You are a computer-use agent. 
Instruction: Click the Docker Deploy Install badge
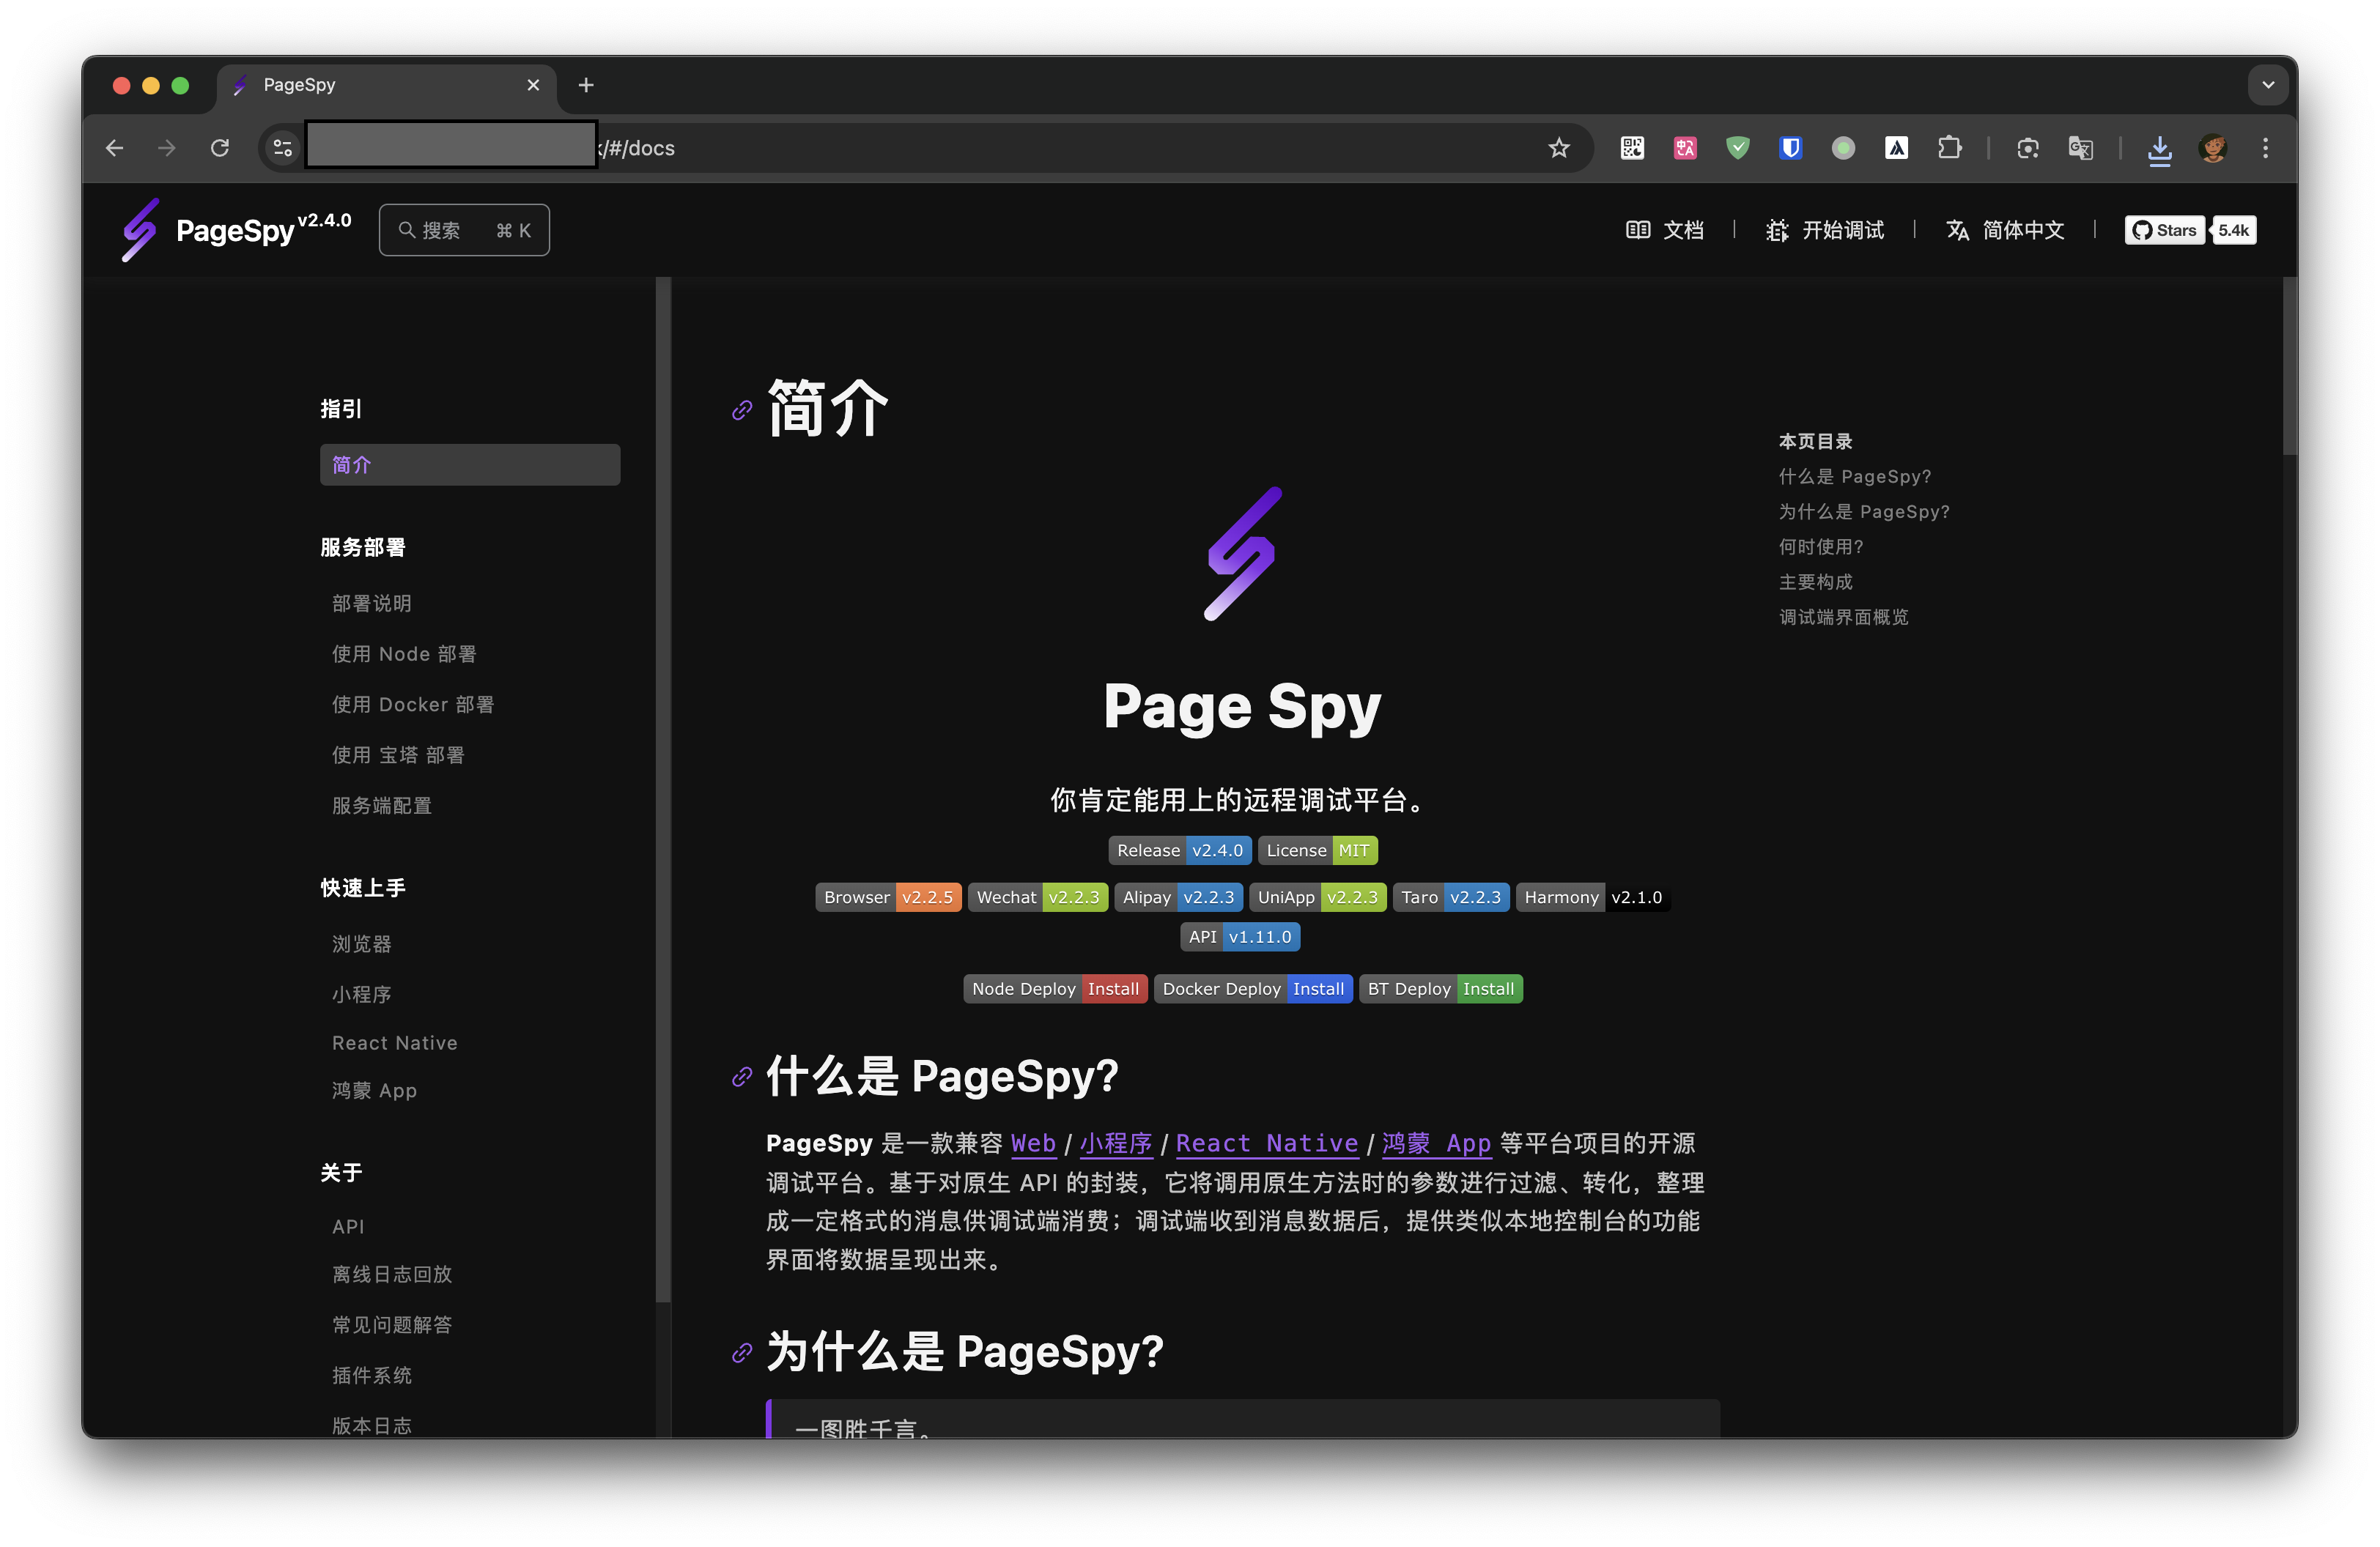(1253, 990)
